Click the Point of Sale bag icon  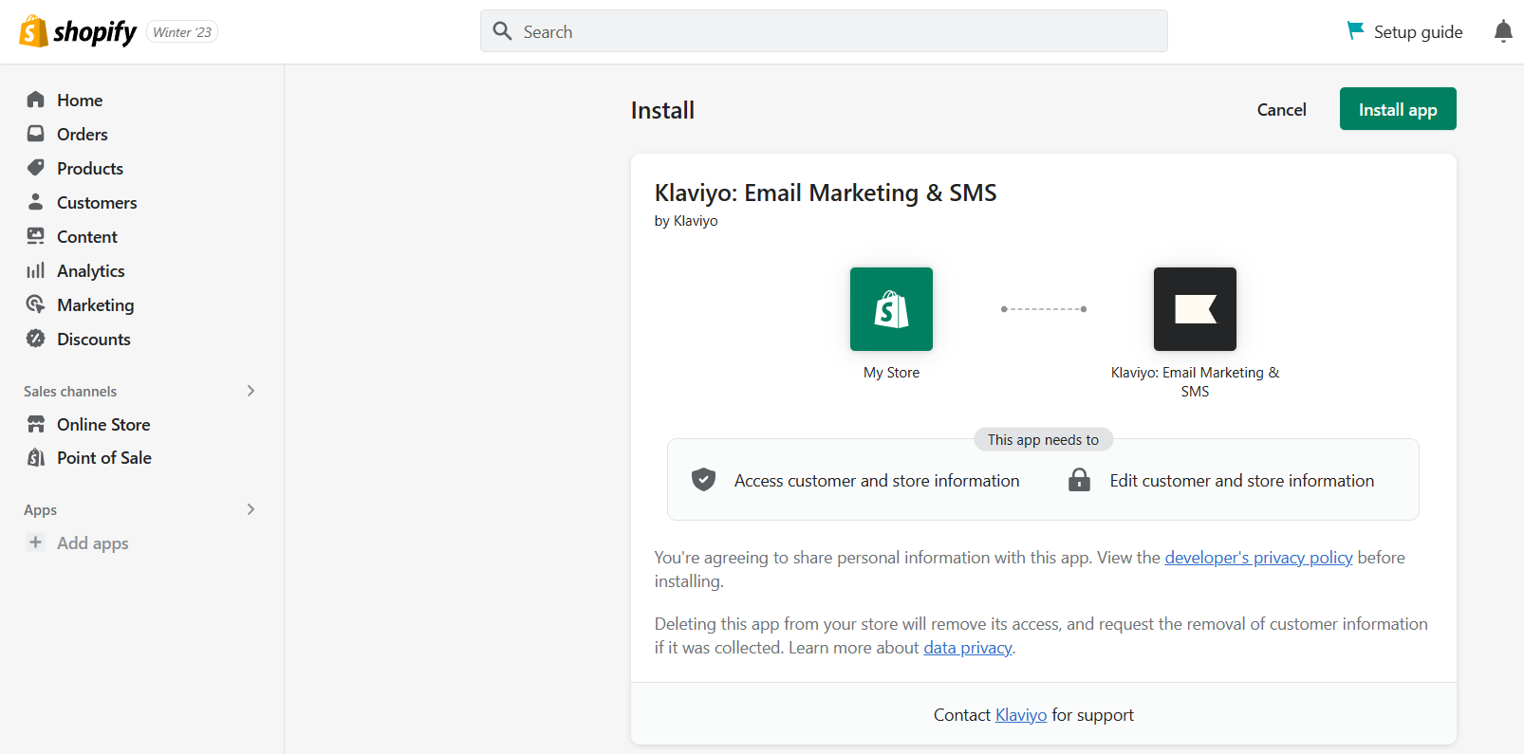coord(36,457)
